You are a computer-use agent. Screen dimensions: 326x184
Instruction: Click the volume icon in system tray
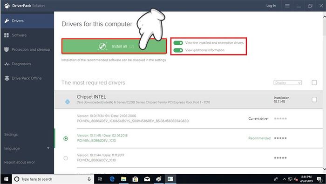(x=296, y=179)
